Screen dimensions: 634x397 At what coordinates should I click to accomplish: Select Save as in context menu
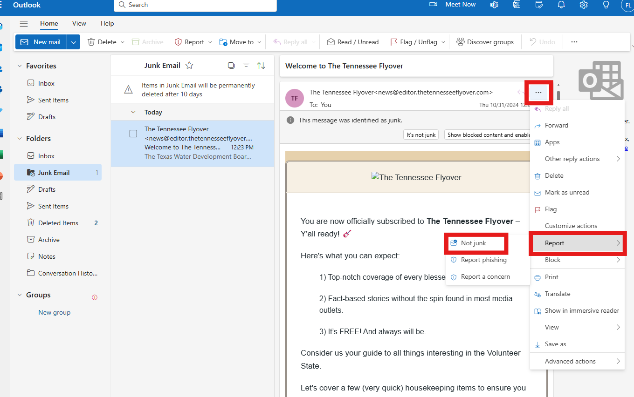pos(577,344)
